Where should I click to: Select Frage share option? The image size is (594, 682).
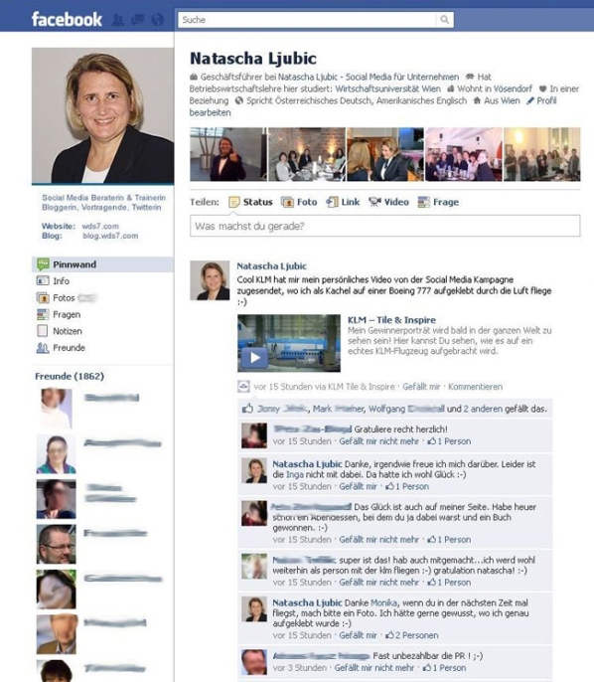click(438, 202)
